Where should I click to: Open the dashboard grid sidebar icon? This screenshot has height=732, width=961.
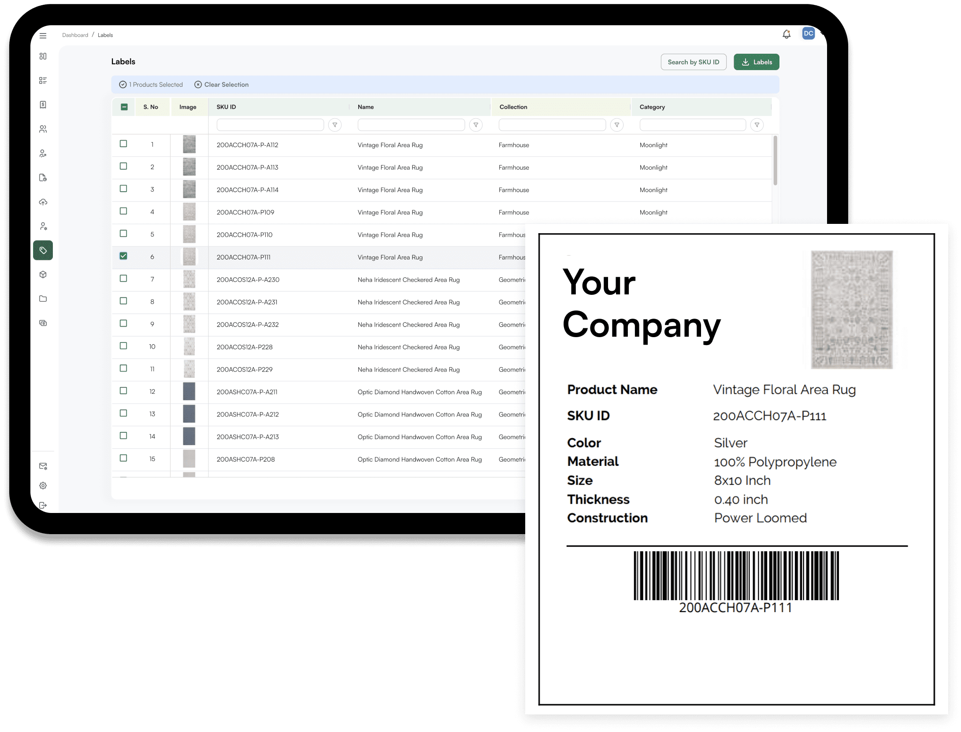coord(43,56)
